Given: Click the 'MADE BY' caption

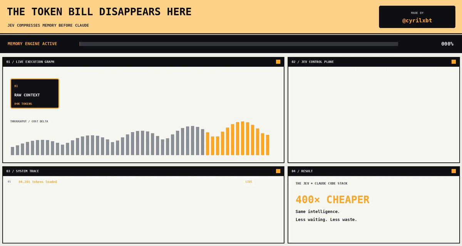Looking at the screenshot, I should pos(417,13).
